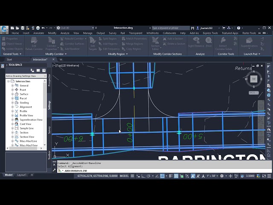Switch to the Start file tab
The width and height of the screenshot is (273, 205).
click(9, 59)
